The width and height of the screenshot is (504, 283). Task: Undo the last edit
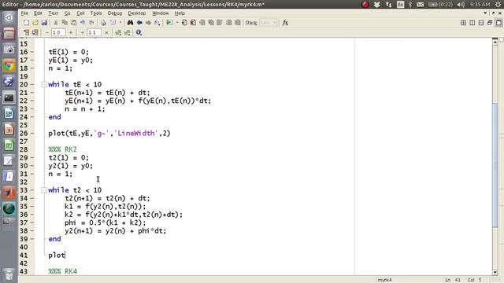83,23
